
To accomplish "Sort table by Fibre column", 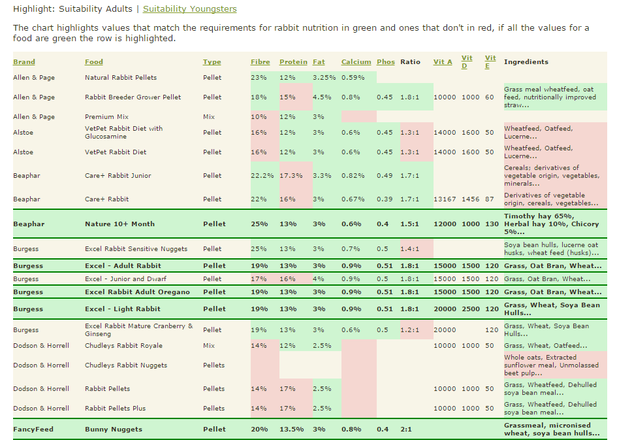I will pos(260,62).
